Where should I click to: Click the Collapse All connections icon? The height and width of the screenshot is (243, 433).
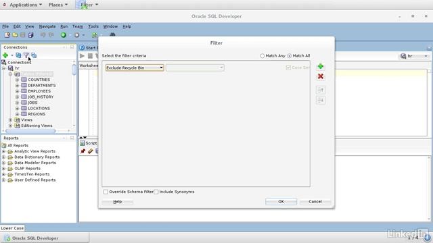(x=34, y=55)
